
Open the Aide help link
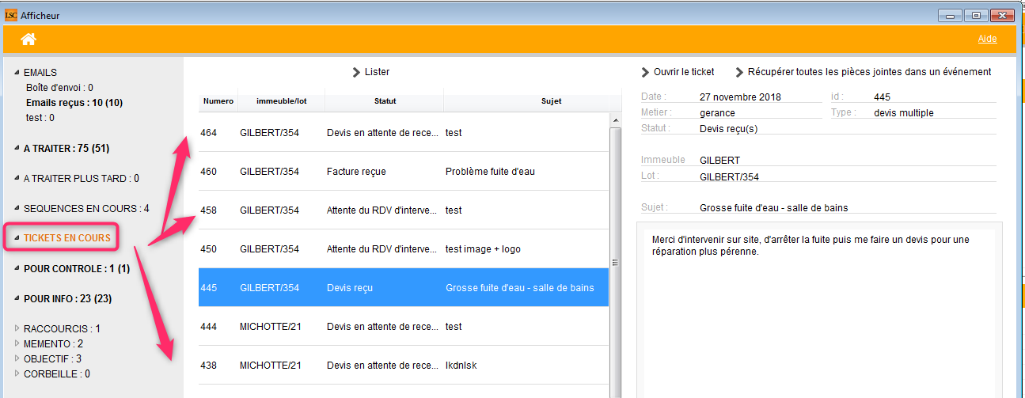987,39
